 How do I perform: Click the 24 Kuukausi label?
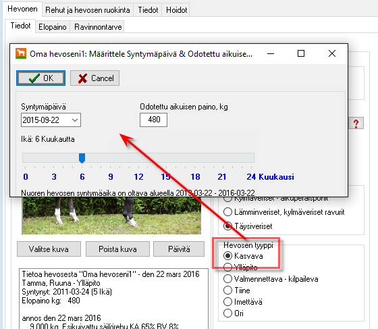click(270, 177)
